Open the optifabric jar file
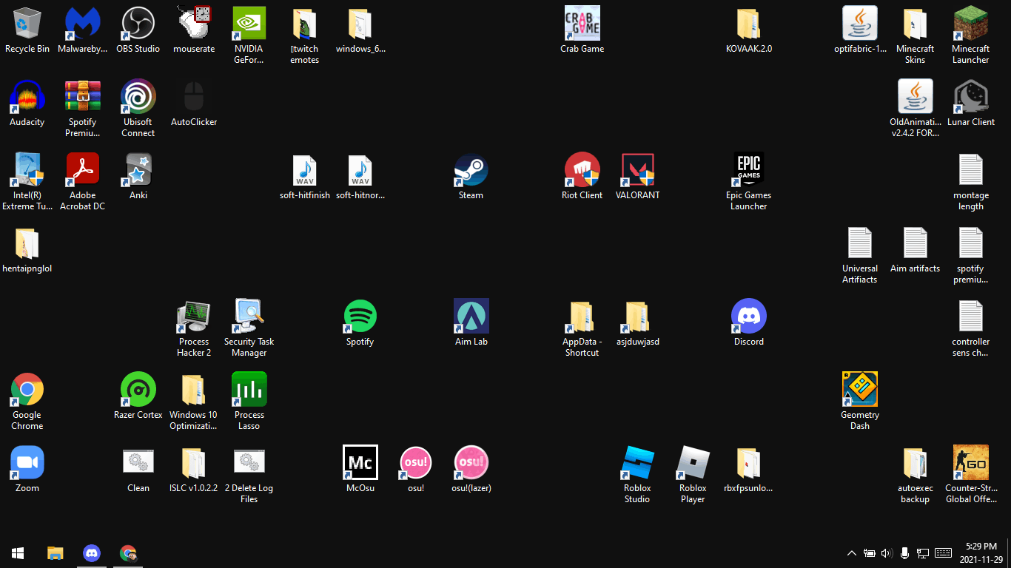The height and width of the screenshot is (568, 1011). tap(860, 24)
